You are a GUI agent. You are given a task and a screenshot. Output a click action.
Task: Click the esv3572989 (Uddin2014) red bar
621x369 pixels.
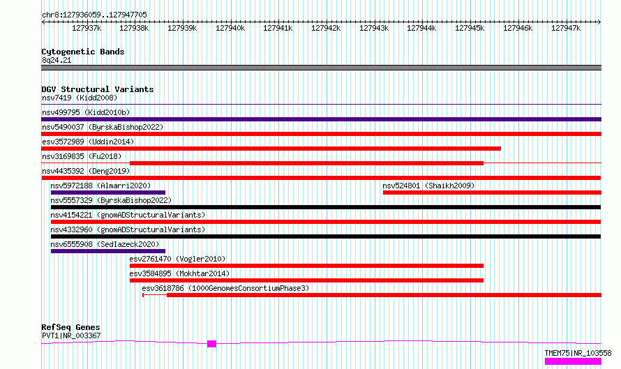271,149
